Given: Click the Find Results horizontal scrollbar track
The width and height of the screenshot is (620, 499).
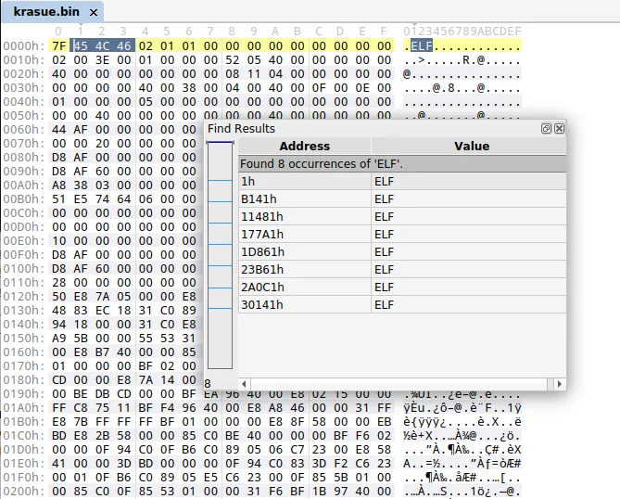Looking at the screenshot, I should (x=399, y=384).
